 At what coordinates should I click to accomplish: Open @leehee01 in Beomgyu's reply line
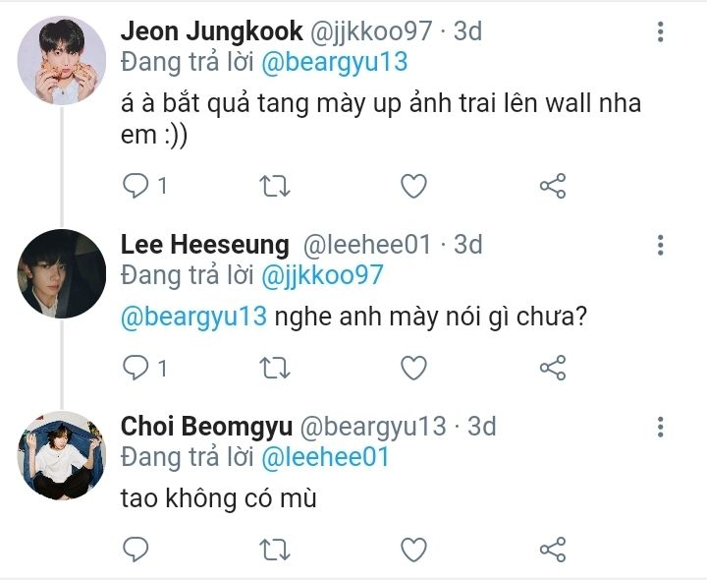(x=324, y=456)
